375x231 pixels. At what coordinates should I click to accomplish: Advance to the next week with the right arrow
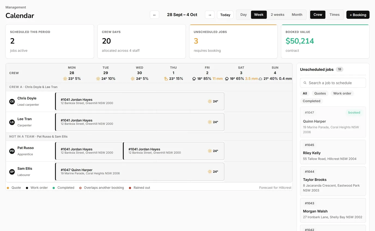pyautogui.click(x=210, y=15)
